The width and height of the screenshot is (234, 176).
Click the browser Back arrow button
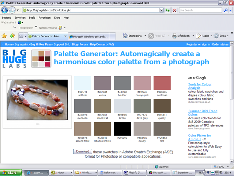pos(5,10)
